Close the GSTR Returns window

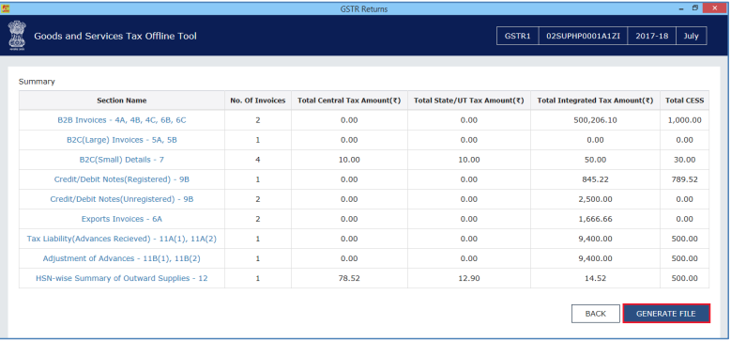[x=716, y=8]
